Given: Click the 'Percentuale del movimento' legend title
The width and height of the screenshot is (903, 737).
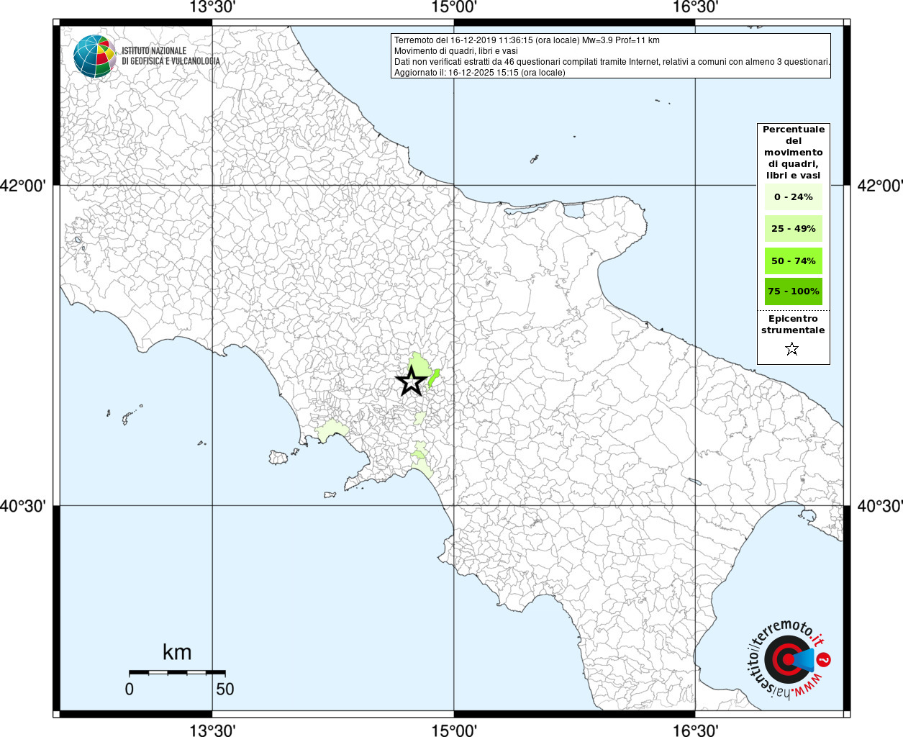Looking at the screenshot, I should pos(793,152).
